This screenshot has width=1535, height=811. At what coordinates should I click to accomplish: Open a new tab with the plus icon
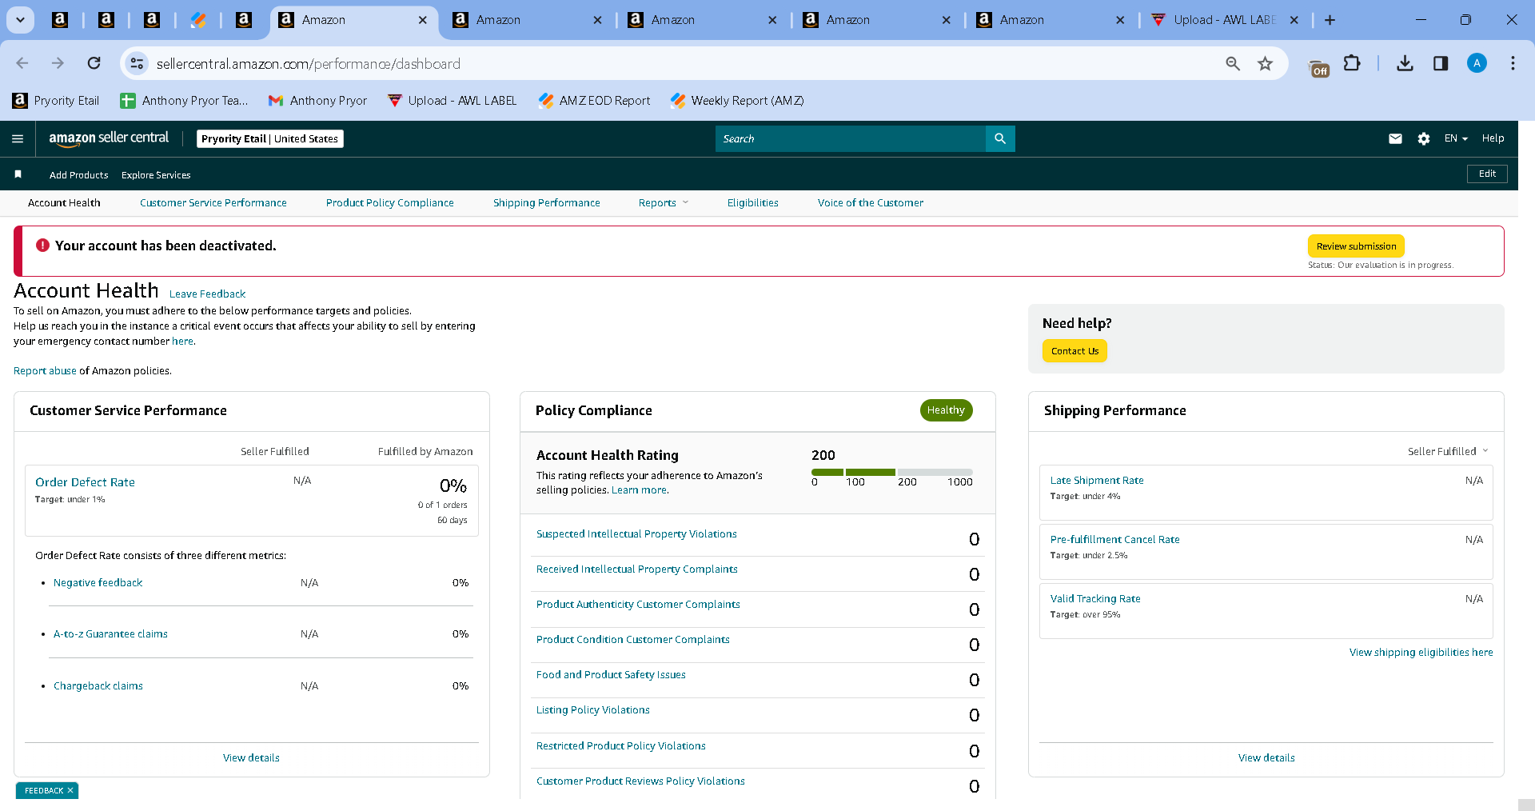pos(1330,20)
